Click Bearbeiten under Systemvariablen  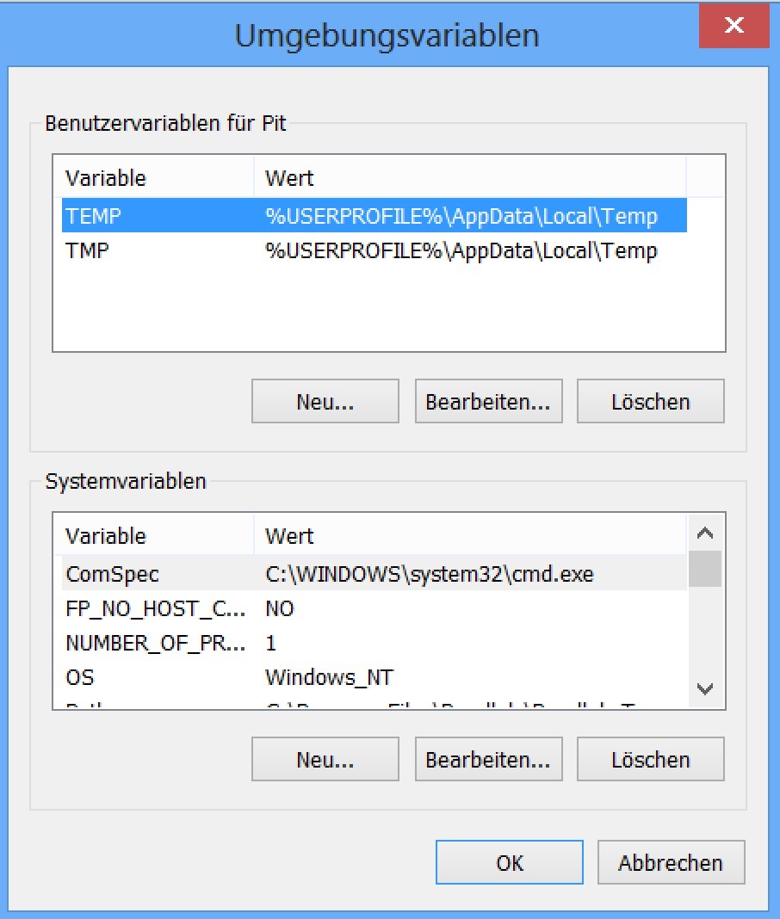click(x=488, y=760)
